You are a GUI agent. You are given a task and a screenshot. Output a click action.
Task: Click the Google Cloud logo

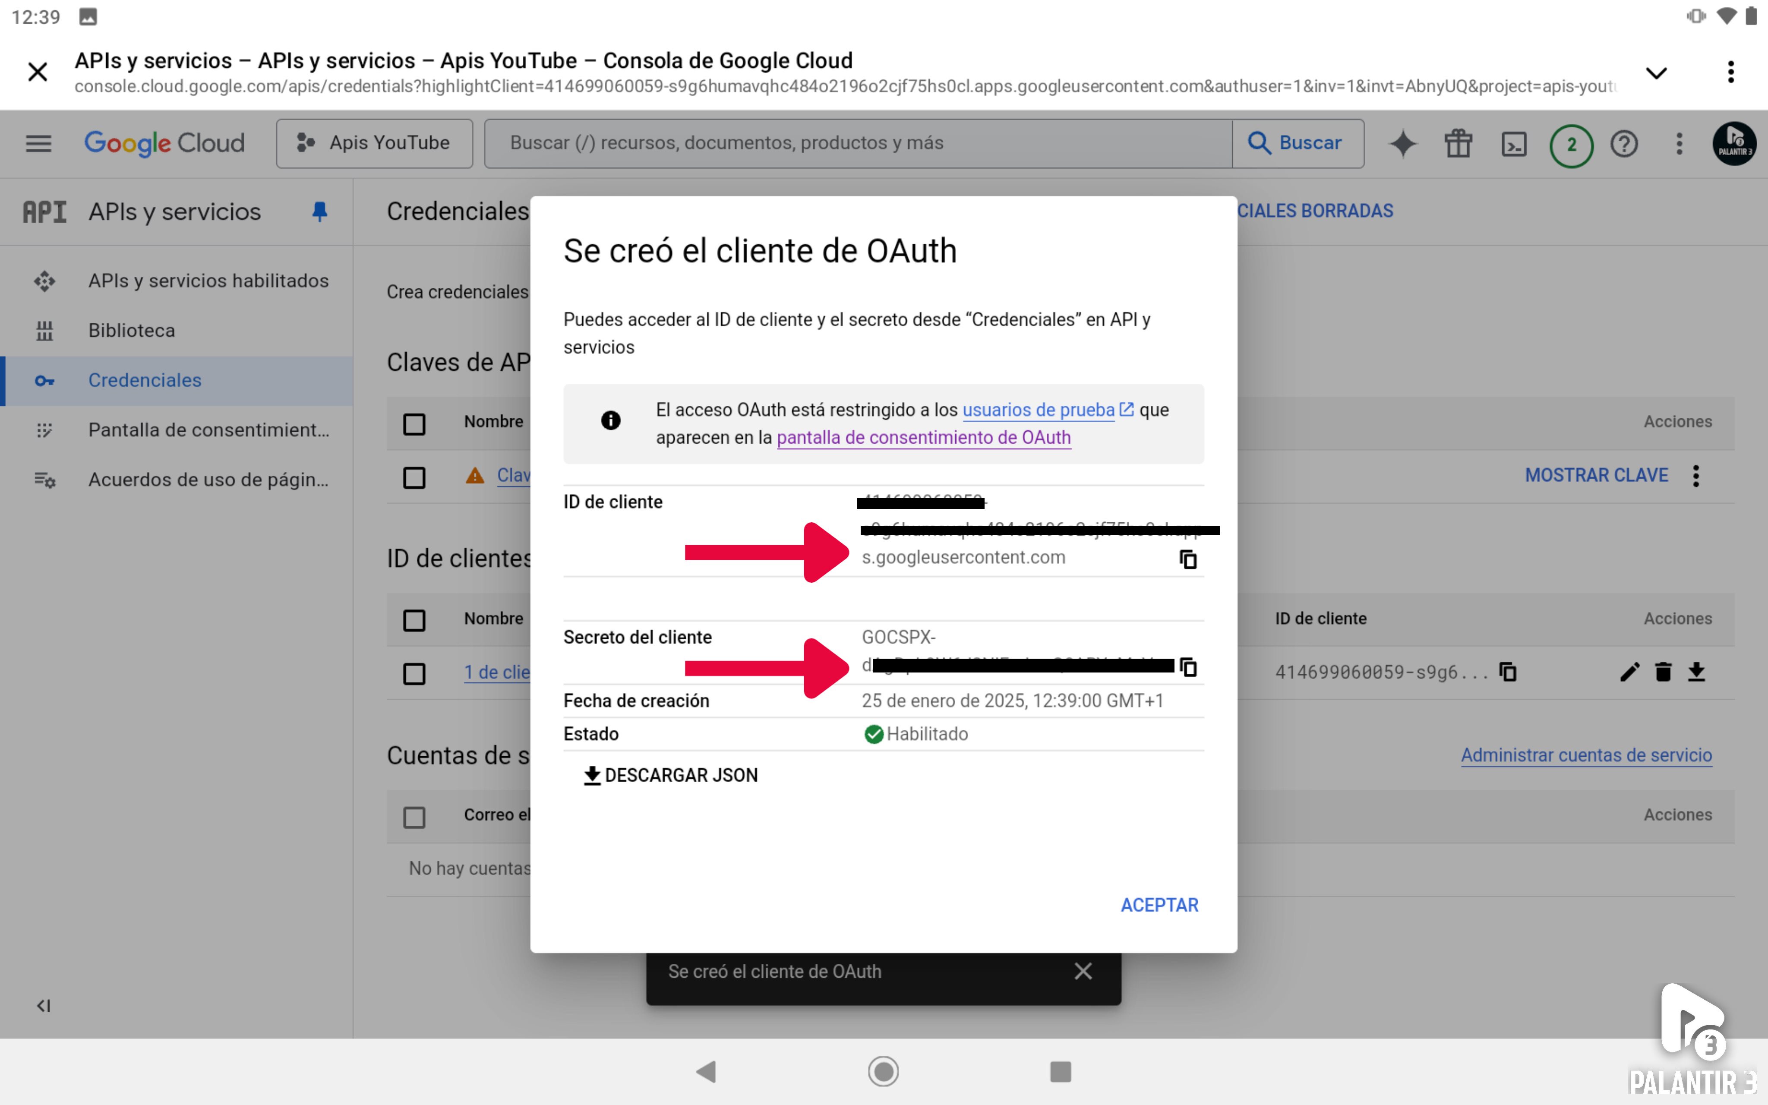click(x=164, y=143)
